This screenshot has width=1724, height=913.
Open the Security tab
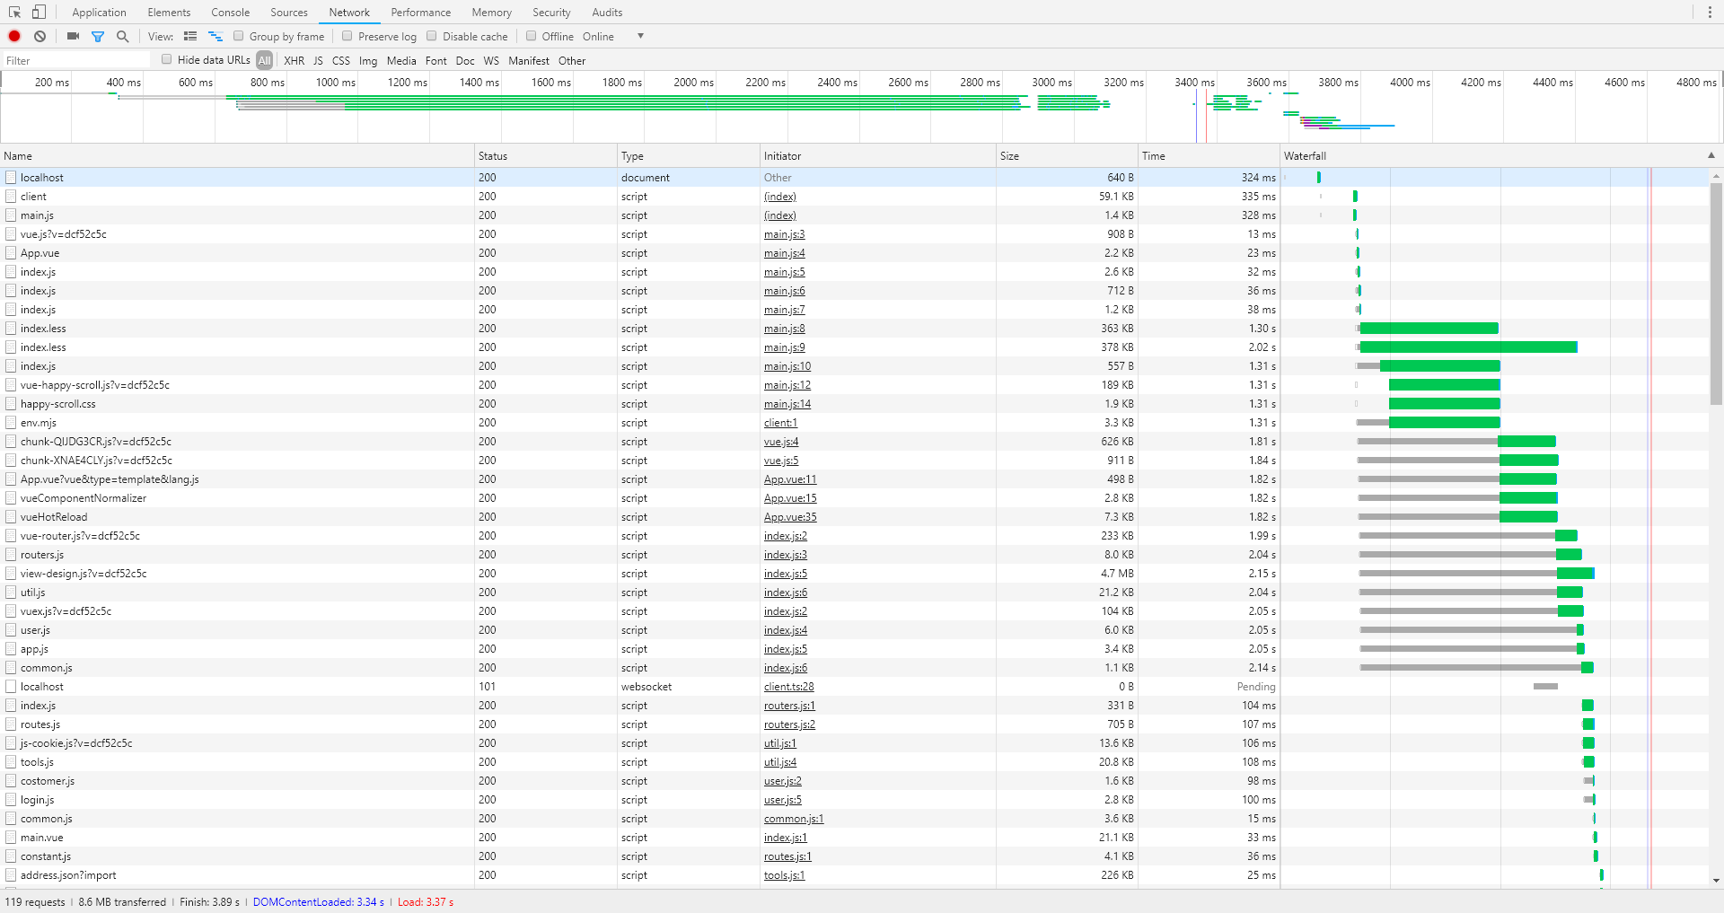[551, 13]
